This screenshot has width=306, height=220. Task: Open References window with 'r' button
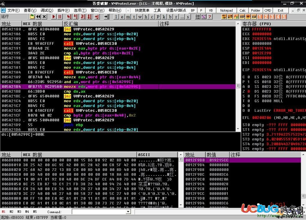(x=176, y=17)
